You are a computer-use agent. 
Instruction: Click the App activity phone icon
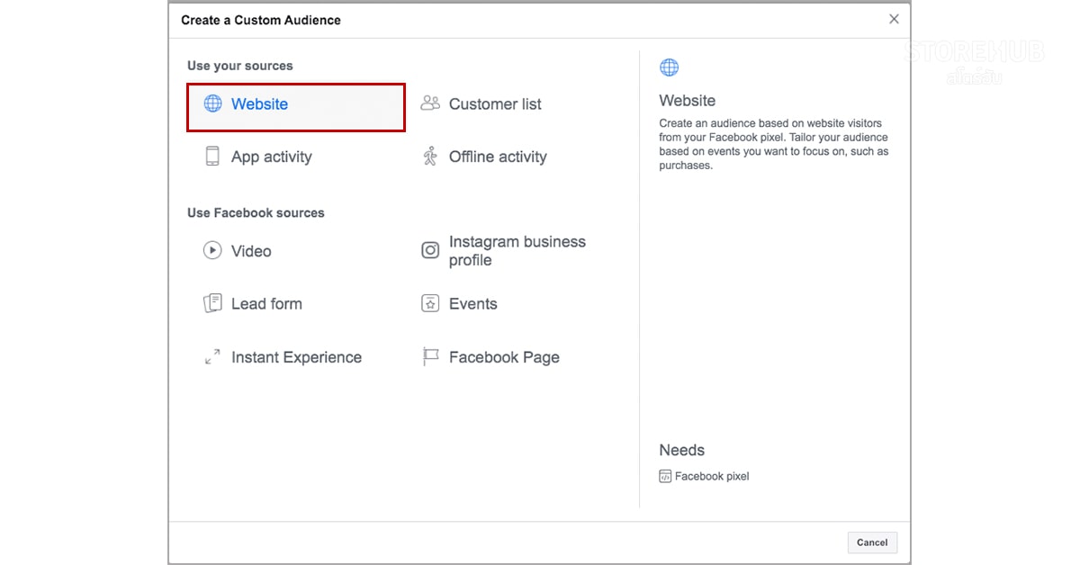[x=212, y=157]
